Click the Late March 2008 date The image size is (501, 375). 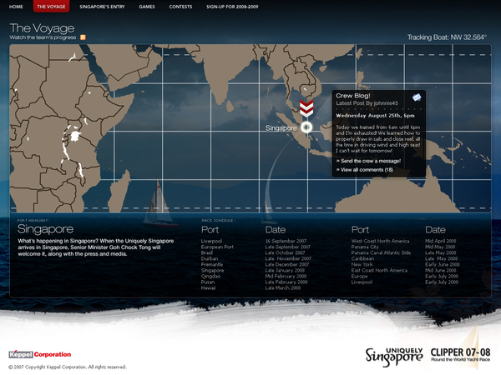tap(283, 288)
